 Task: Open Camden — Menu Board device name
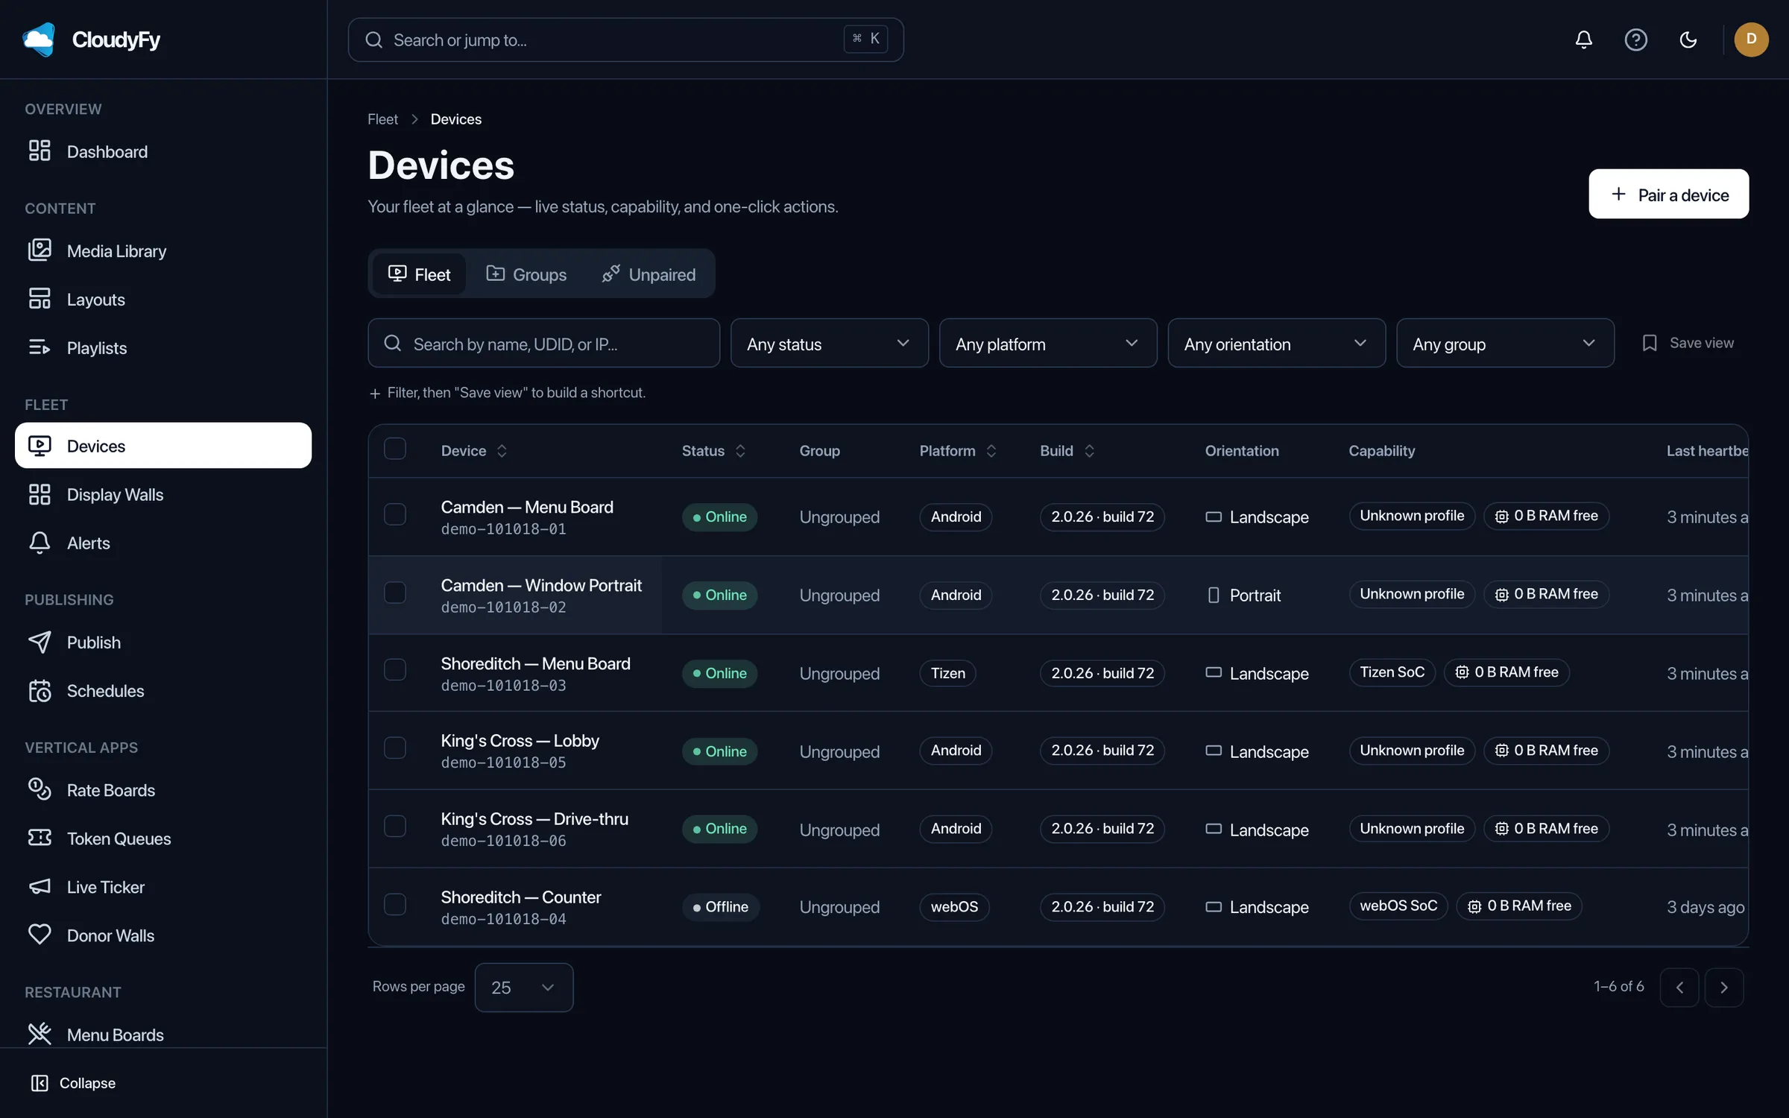tap(526, 507)
